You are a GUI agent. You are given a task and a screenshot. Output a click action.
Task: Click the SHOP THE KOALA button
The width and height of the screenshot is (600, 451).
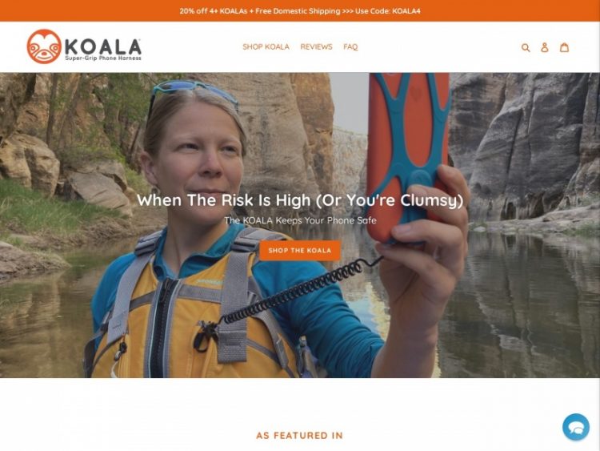coord(300,251)
